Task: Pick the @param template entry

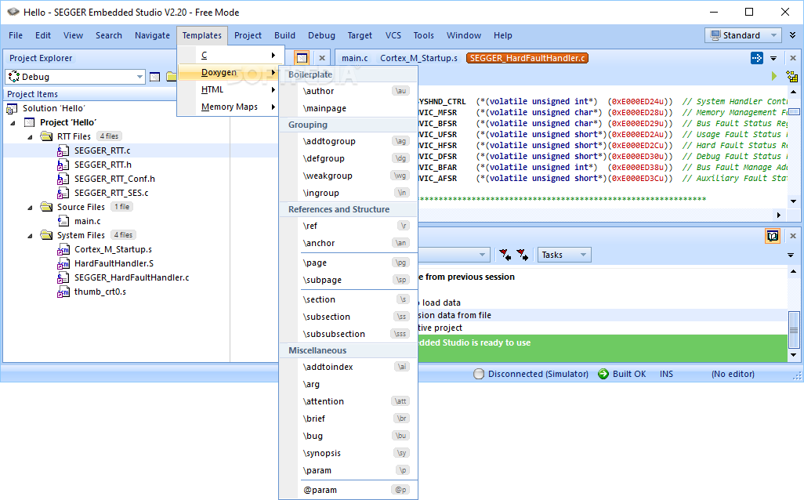Action: coord(348,490)
